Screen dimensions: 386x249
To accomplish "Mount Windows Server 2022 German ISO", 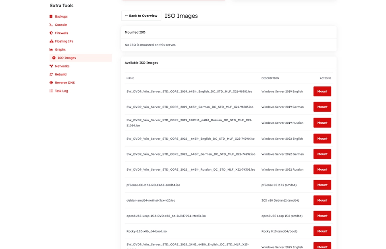I will [x=322, y=154].
